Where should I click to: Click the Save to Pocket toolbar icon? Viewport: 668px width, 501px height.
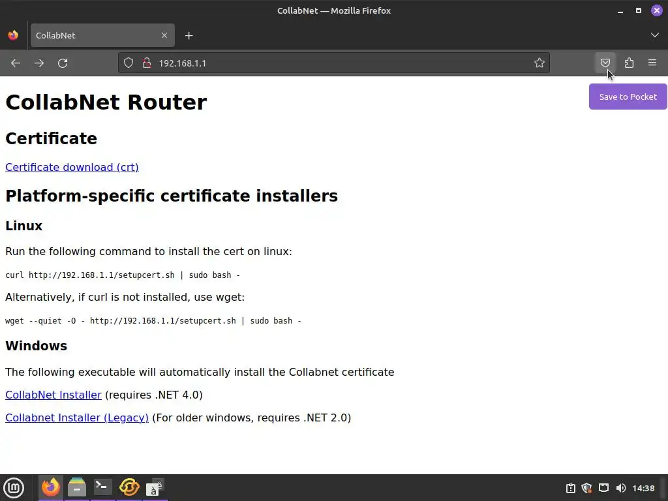click(605, 63)
